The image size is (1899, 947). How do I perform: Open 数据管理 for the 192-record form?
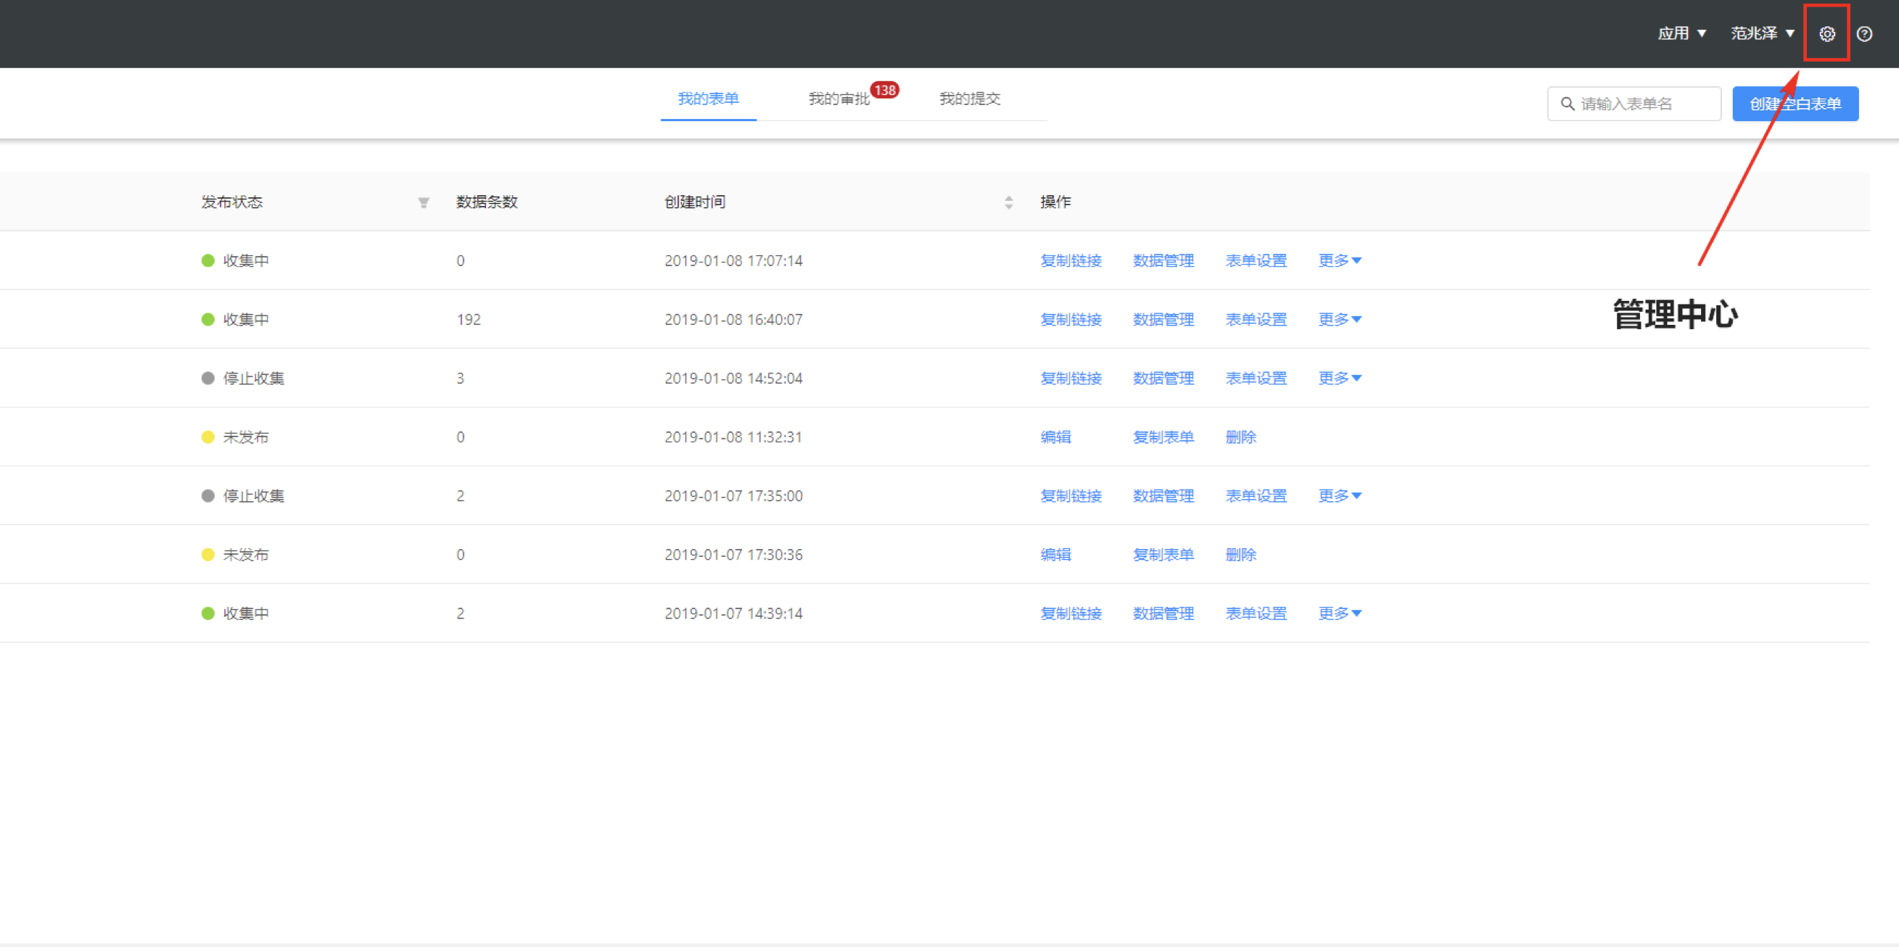(x=1163, y=319)
